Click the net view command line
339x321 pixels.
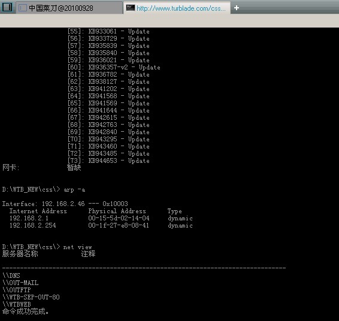point(47,247)
